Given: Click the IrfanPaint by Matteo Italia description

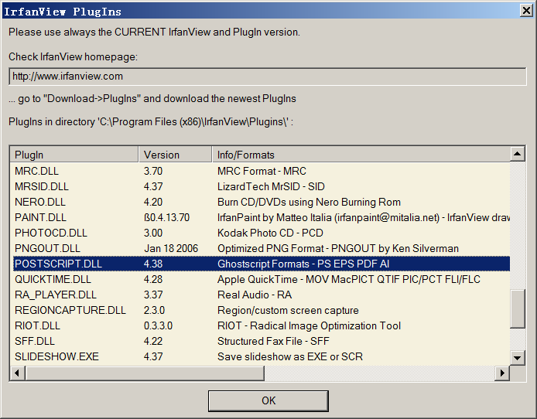Looking at the screenshot, I should click(364, 217).
